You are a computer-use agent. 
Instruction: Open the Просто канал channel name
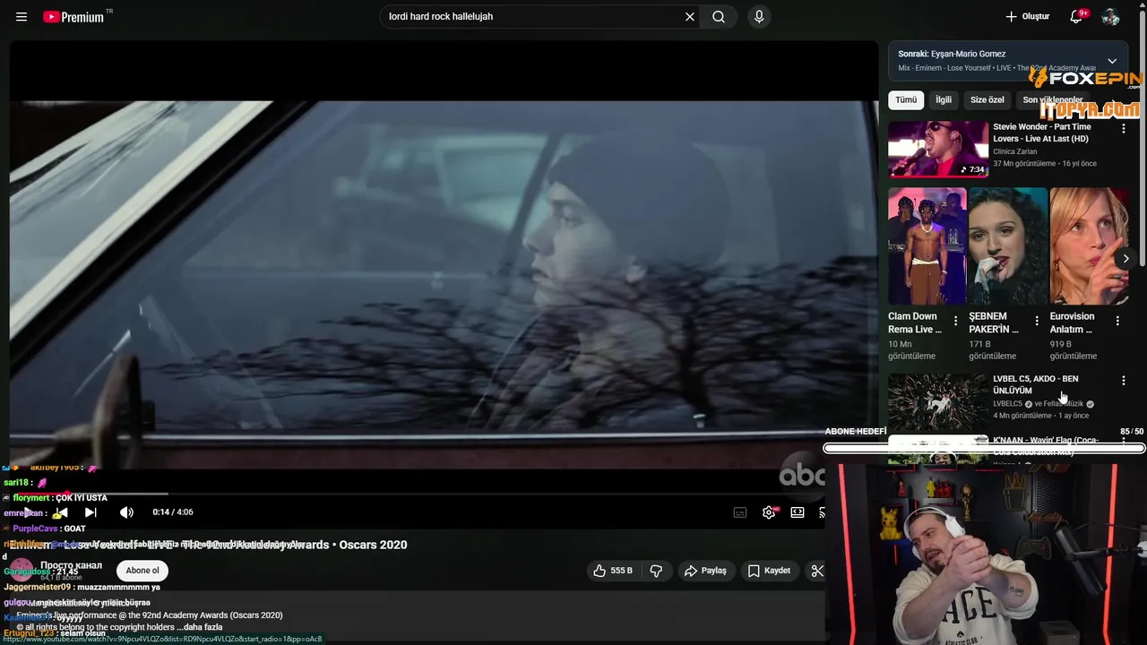click(71, 565)
